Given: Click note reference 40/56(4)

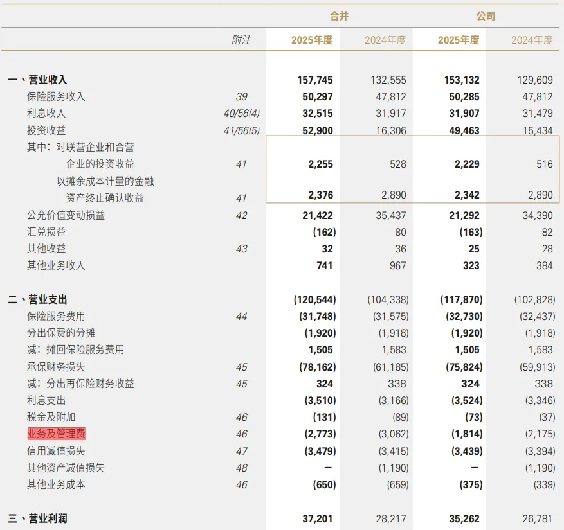Looking at the screenshot, I should pyautogui.click(x=241, y=114).
